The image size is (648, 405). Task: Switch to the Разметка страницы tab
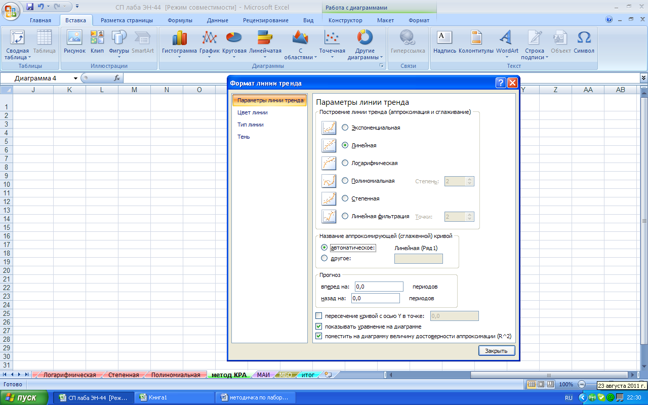127,20
